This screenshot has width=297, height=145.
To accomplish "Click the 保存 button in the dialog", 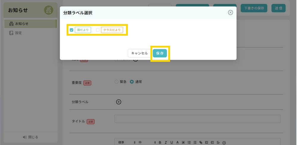I will [x=160, y=53].
